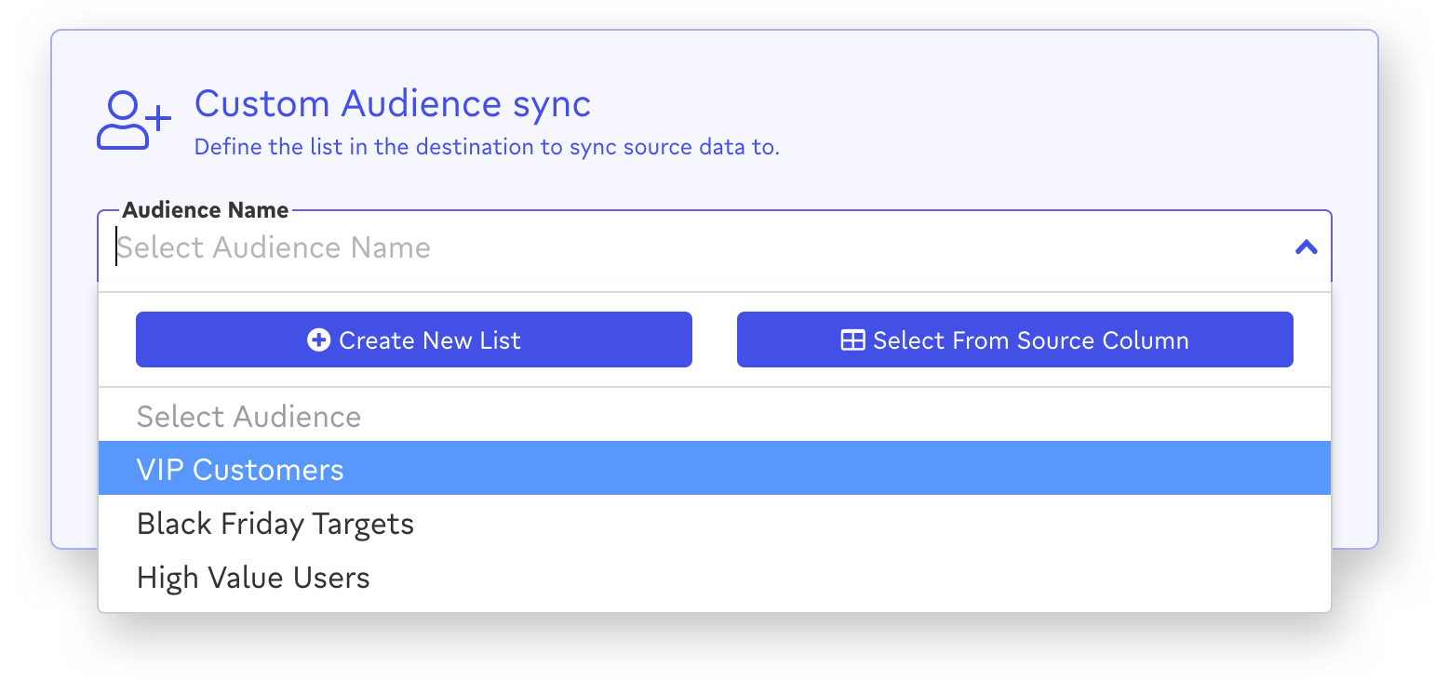Place cursor at start of Audience Name field

pyautogui.click(x=118, y=247)
